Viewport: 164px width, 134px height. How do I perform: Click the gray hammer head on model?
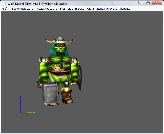50,93
